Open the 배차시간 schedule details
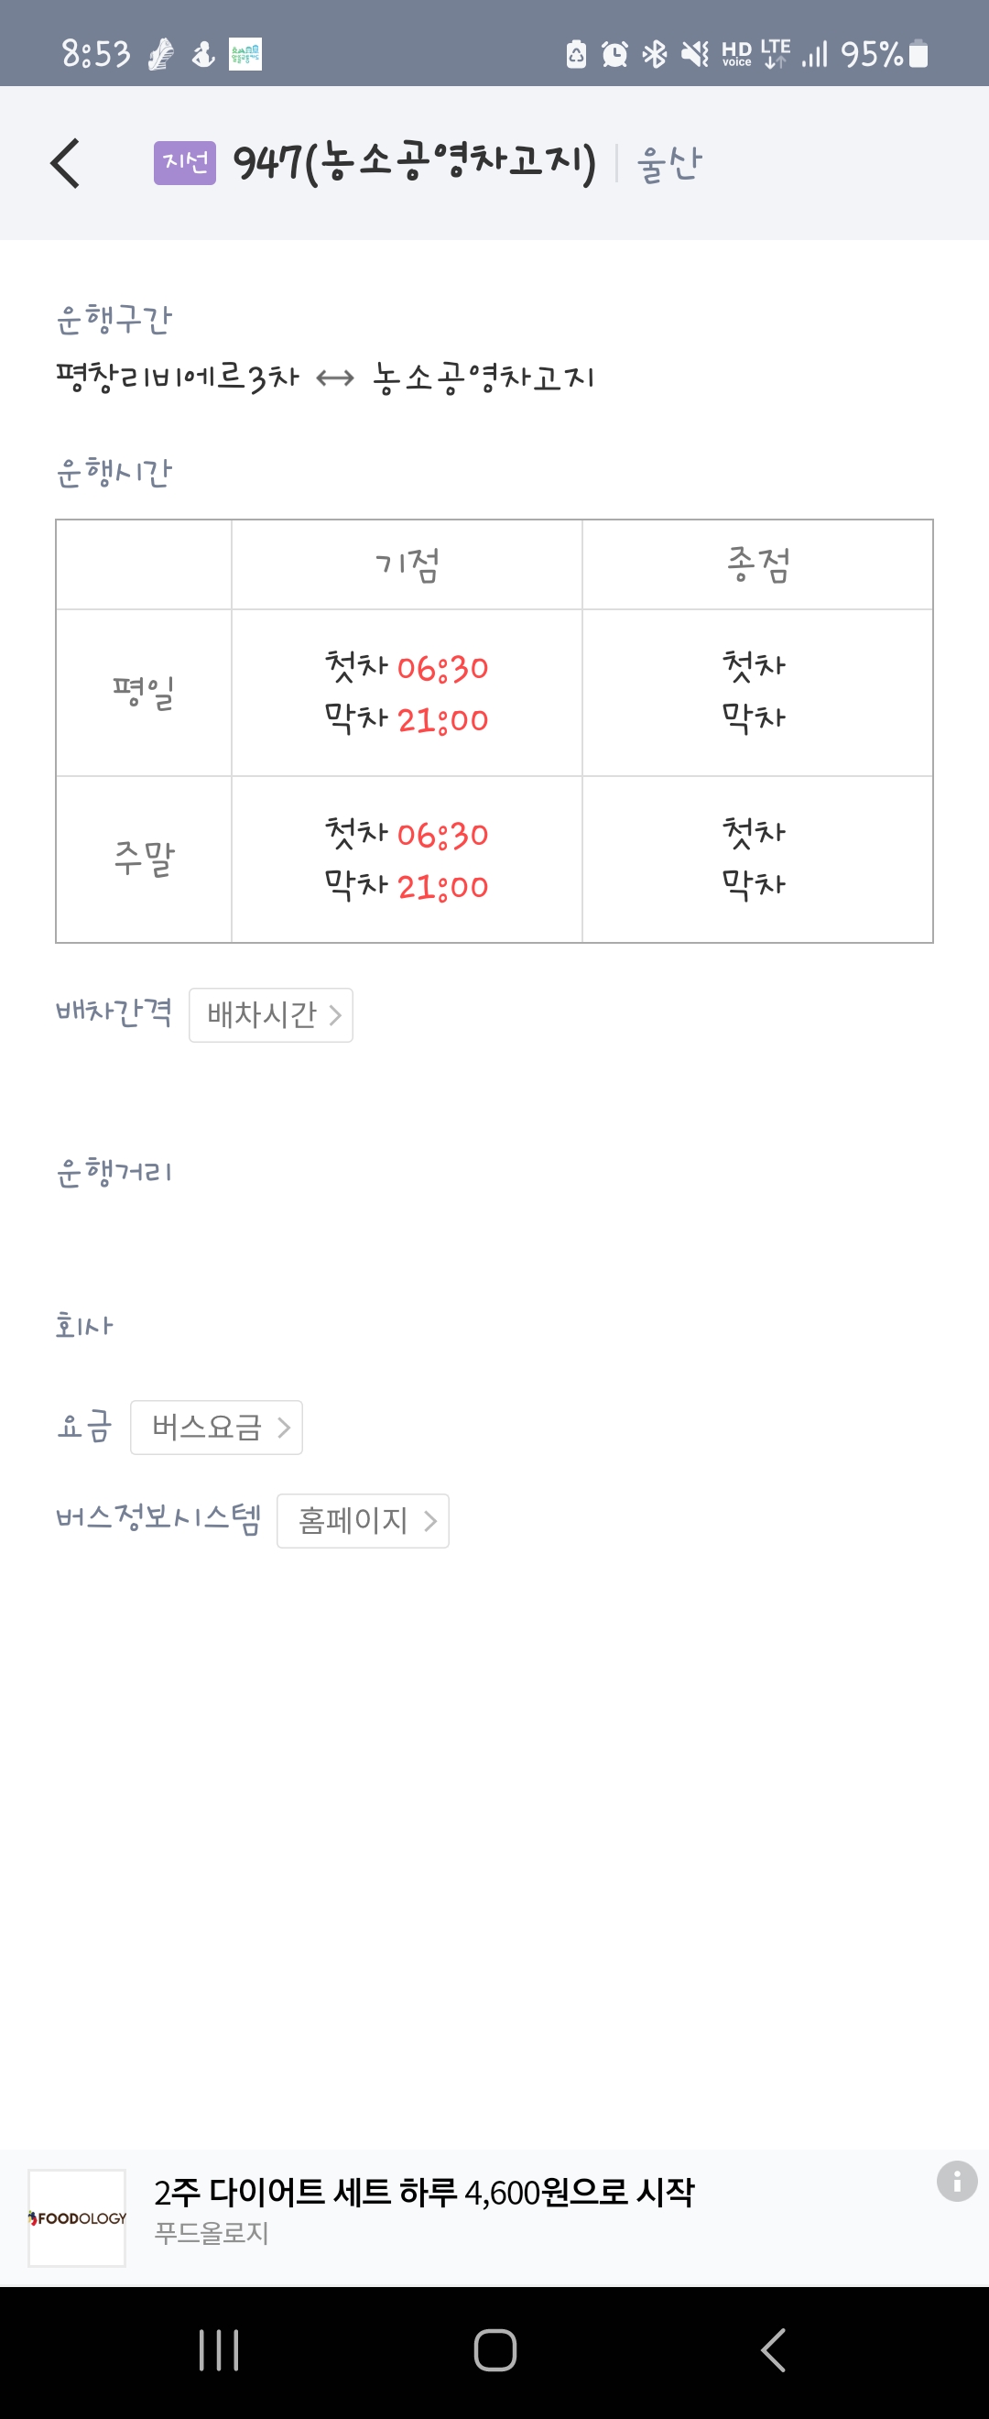 271,1015
